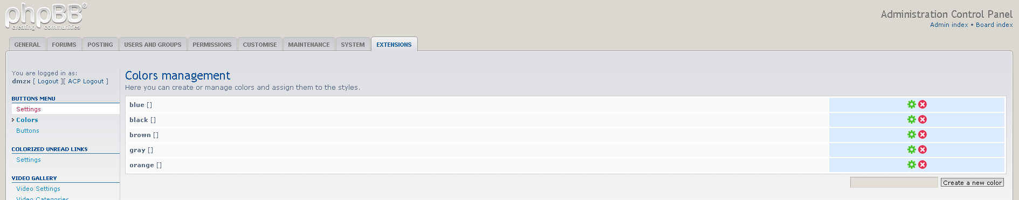Viewport: 1019px width, 200px height.
Task: Delete the gray color row
Action: tap(922, 149)
